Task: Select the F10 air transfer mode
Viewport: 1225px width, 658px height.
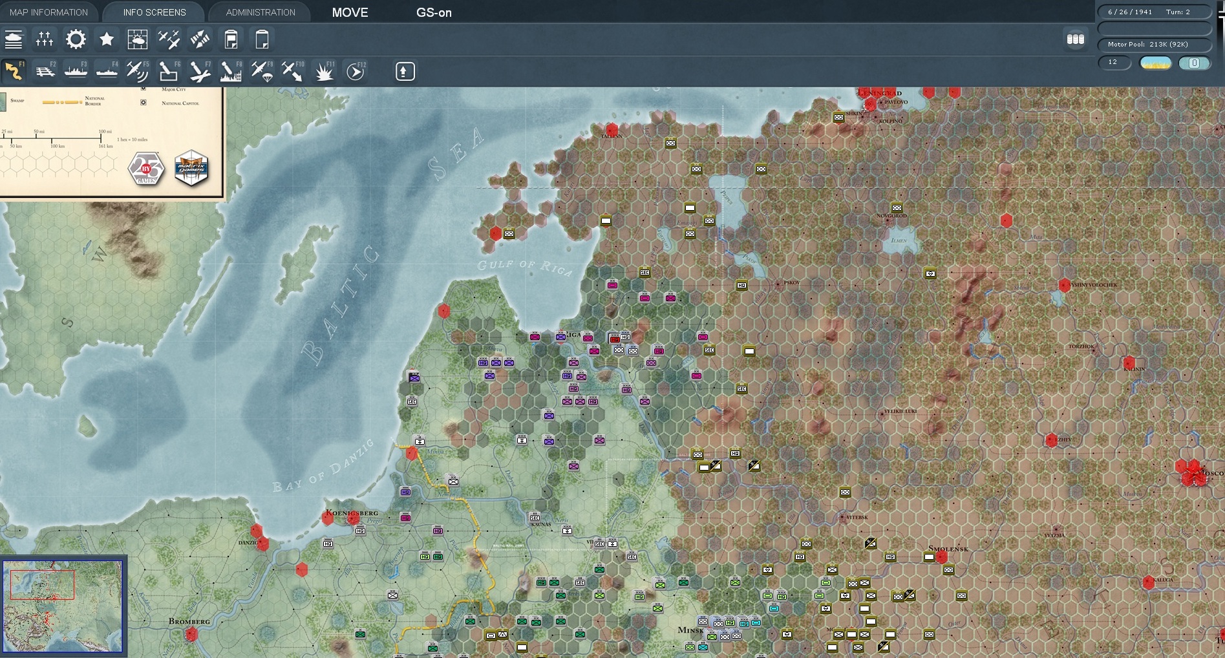Action: coord(293,71)
